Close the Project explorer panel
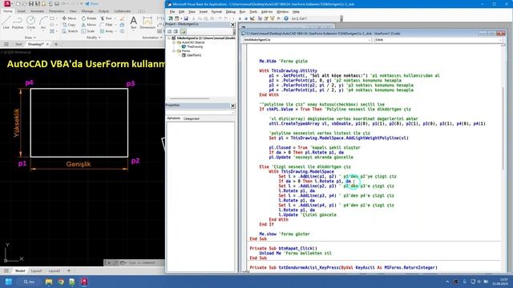Viewport: 513px width, 288px height. [232, 25]
